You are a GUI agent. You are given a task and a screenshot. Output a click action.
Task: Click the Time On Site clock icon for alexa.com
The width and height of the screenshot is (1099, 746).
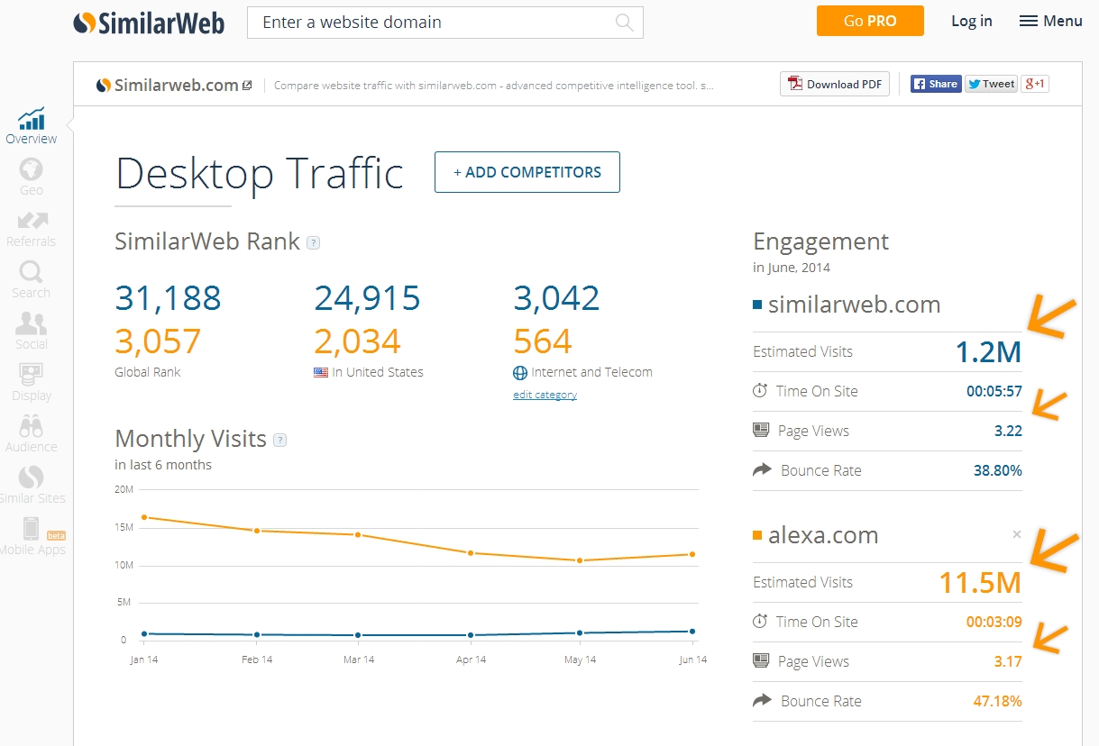pyautogui.click(x=760, y=622)
